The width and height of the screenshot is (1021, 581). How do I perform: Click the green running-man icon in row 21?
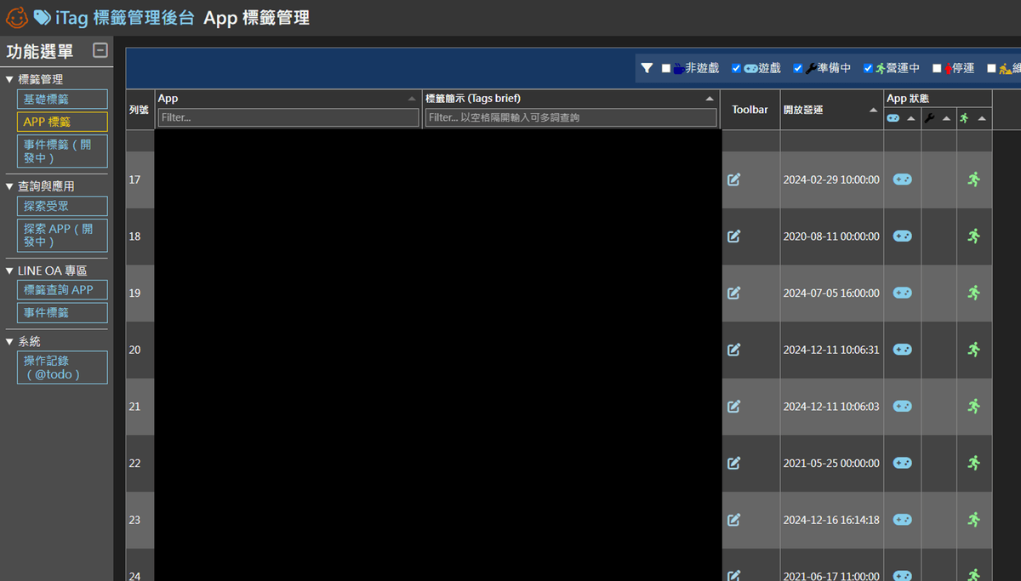pos(974,407)
